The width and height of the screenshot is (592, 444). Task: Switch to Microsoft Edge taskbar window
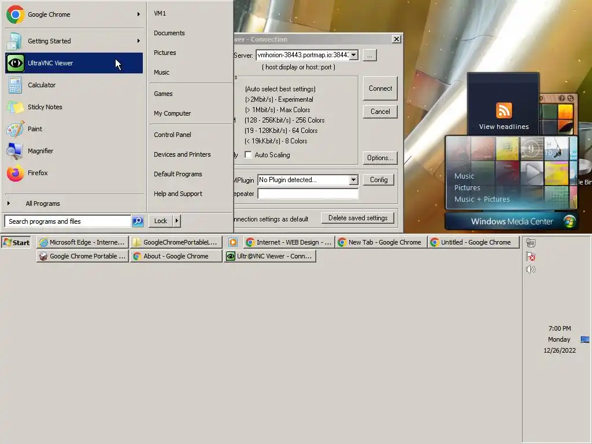click(x=83, y=242)
